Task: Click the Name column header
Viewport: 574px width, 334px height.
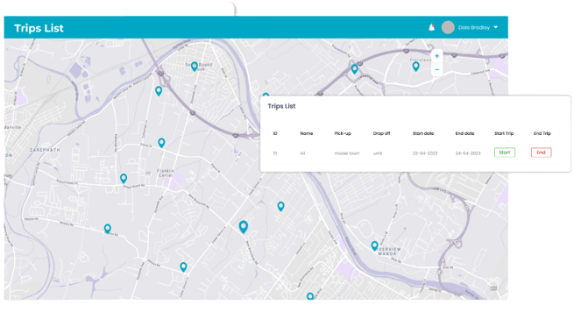Action: coord(307,133)
